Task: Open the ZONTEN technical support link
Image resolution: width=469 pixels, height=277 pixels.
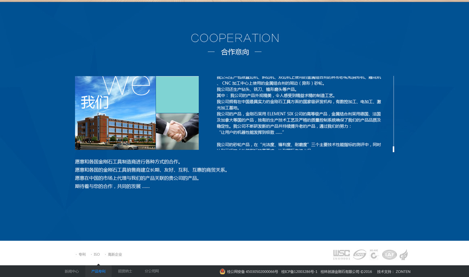Action: (403, 272)
